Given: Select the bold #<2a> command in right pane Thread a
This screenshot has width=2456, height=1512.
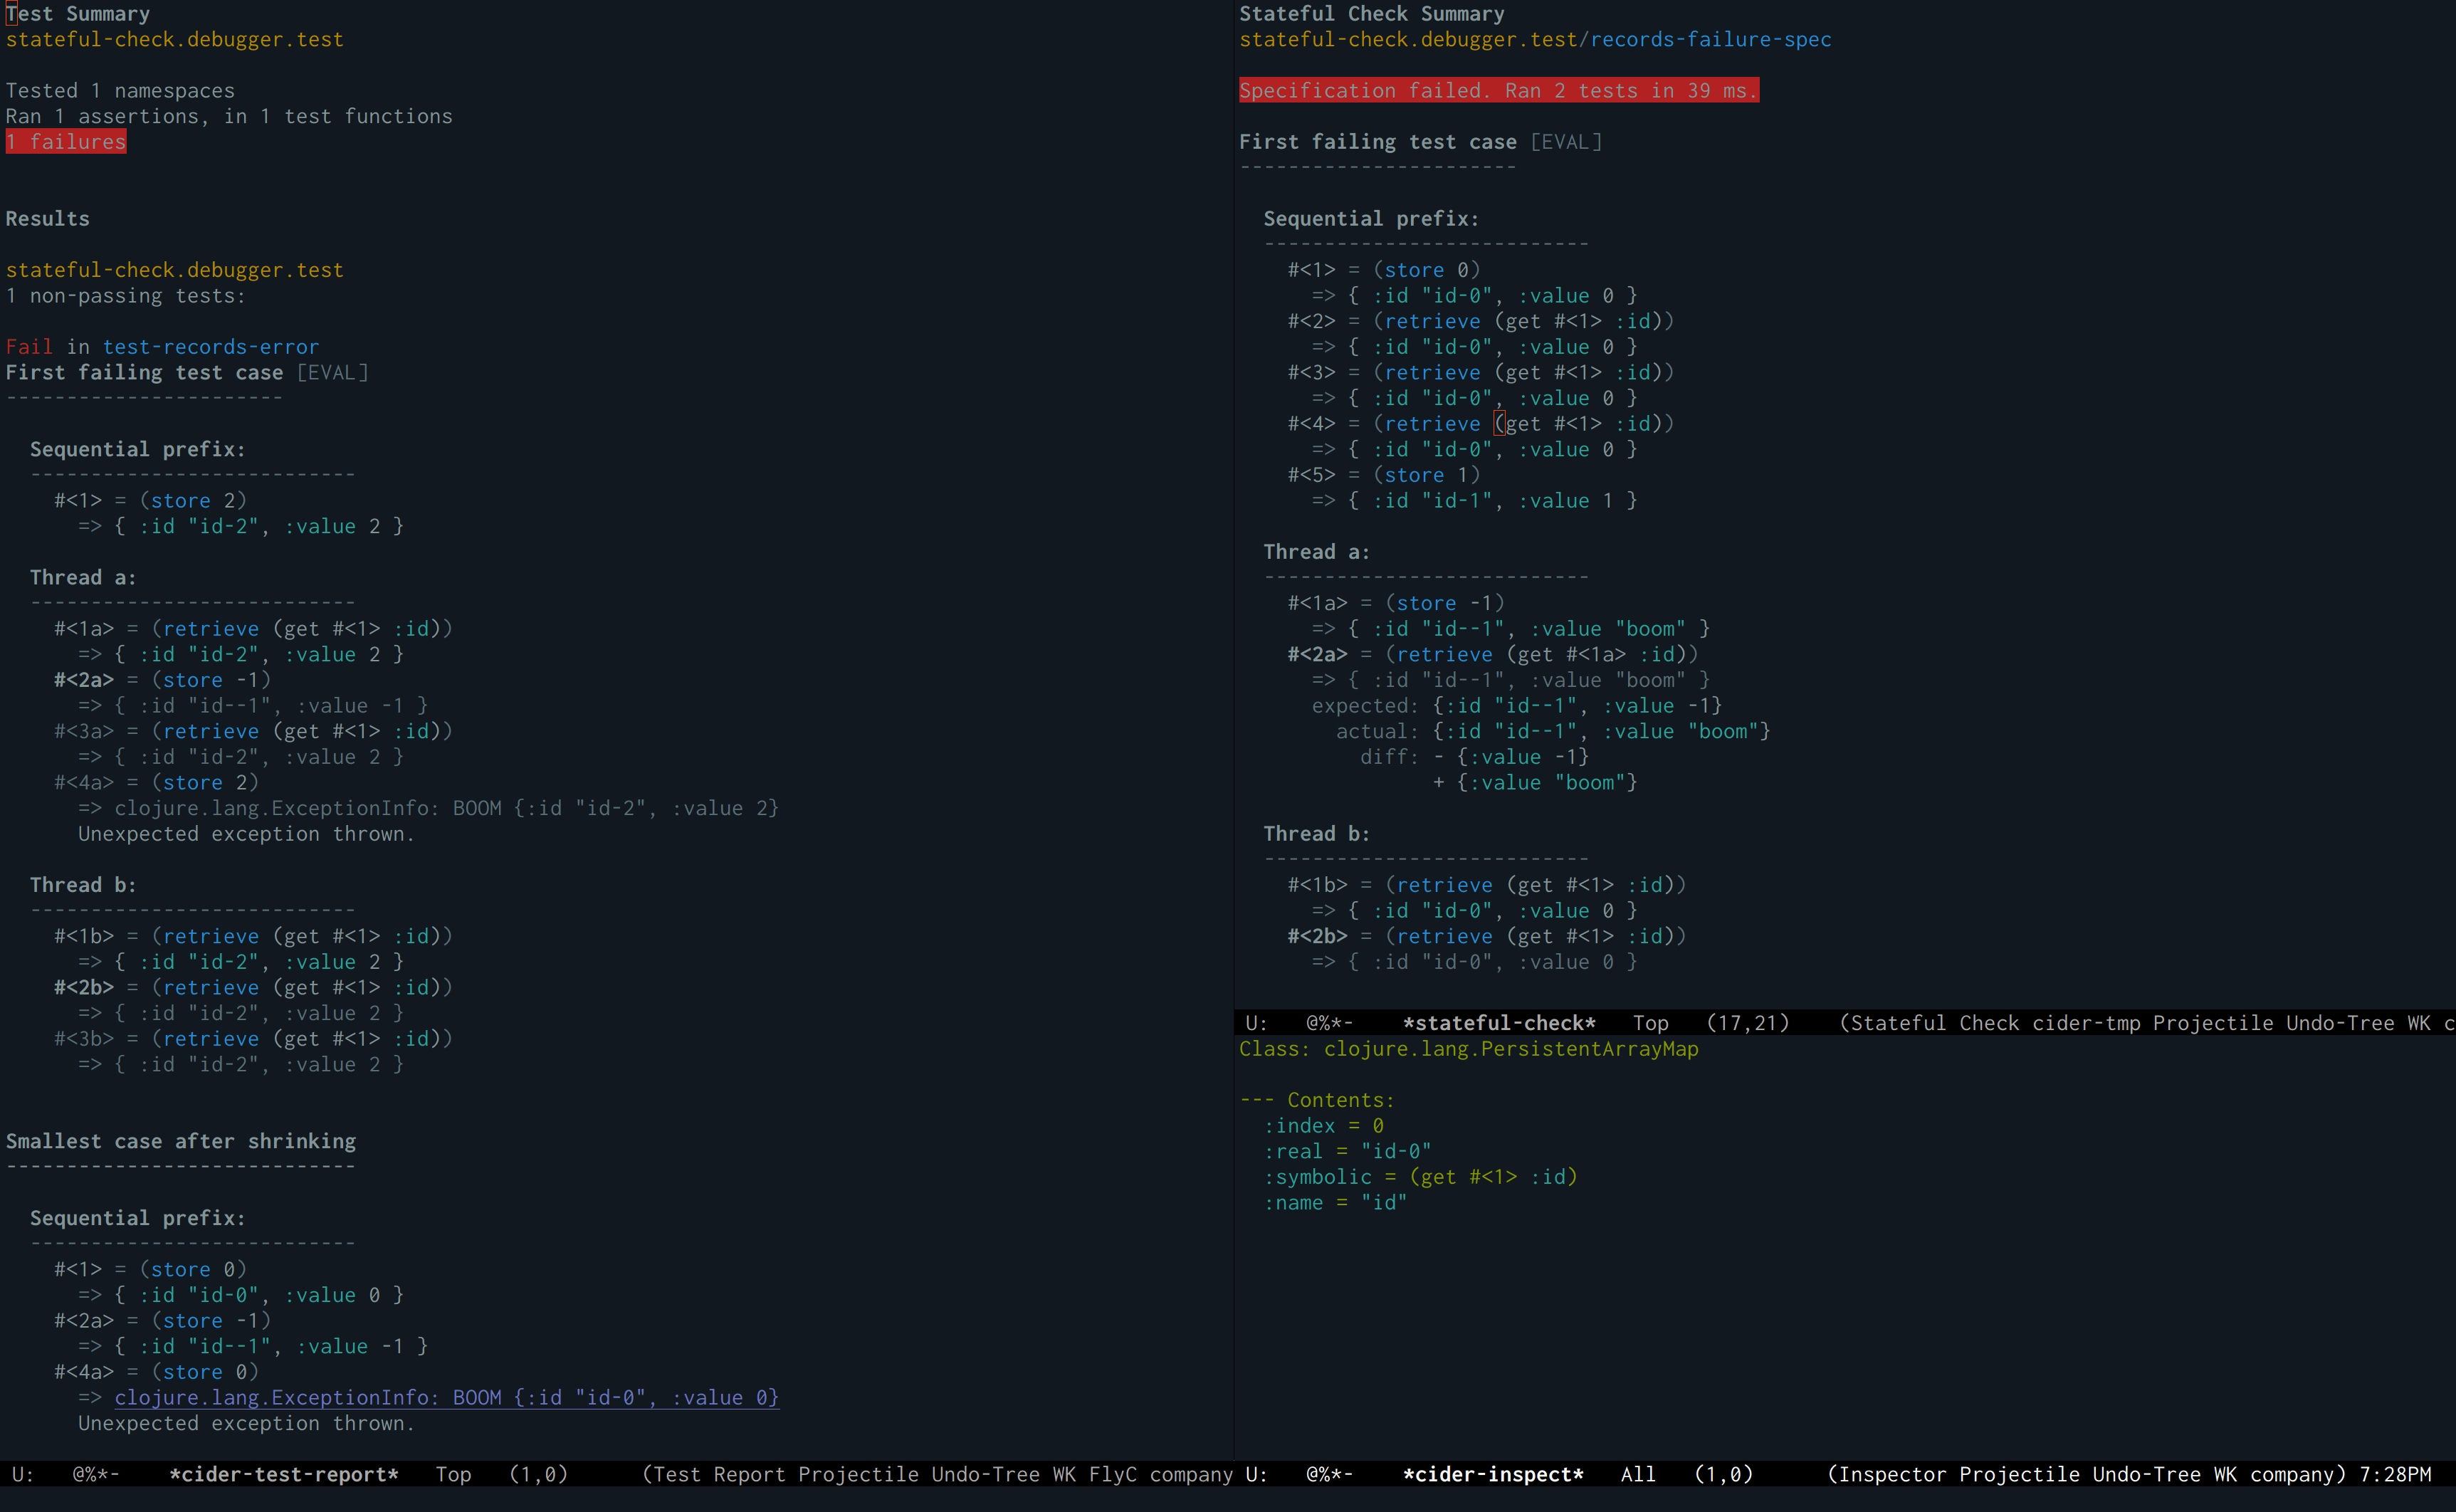Looking at the screenshot, I should [x=1316, y=654].
